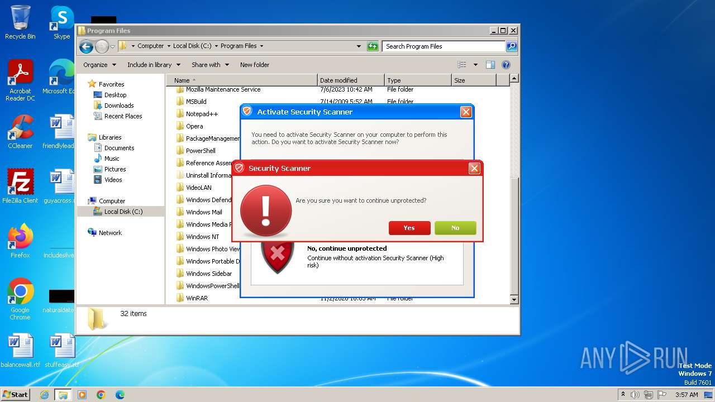
Task: Click Internet Explorer taskbar icon
Action: click(45, 394)
